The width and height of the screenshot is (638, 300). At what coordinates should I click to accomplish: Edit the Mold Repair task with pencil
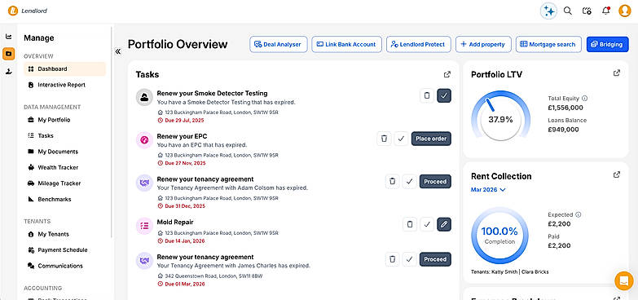pos(444,224)
